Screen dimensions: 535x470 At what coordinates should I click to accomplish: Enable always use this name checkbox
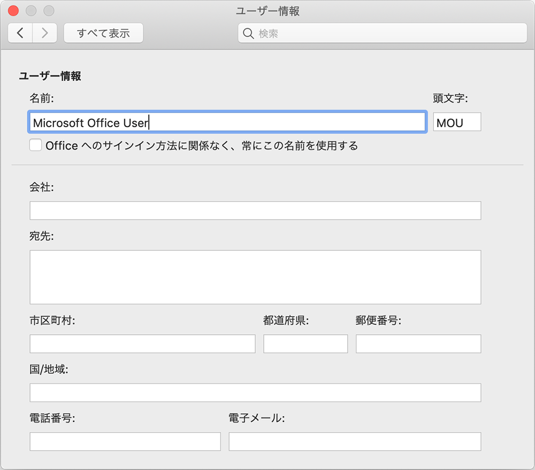click(35, 145)
